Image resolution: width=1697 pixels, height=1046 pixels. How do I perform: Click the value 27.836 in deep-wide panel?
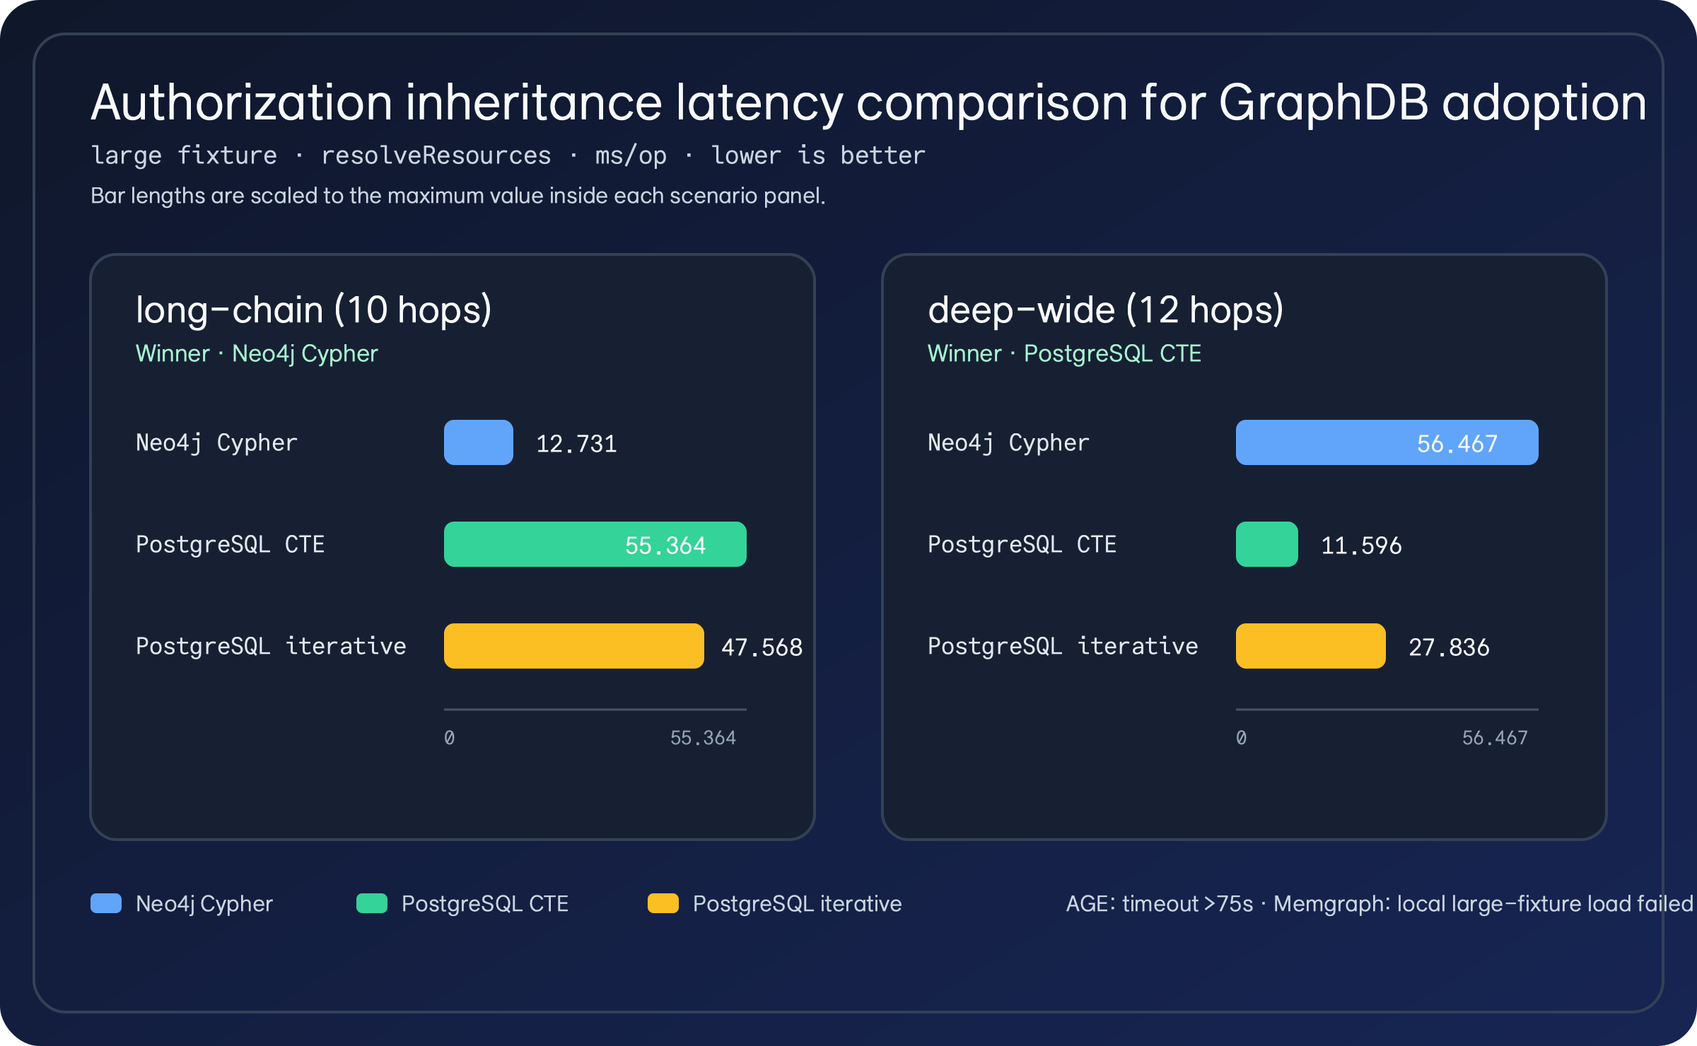1449,647
